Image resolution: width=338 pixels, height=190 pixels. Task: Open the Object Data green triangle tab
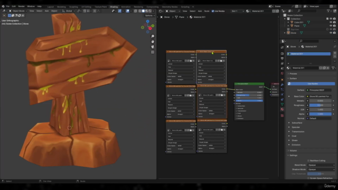(x=282, y=104)
